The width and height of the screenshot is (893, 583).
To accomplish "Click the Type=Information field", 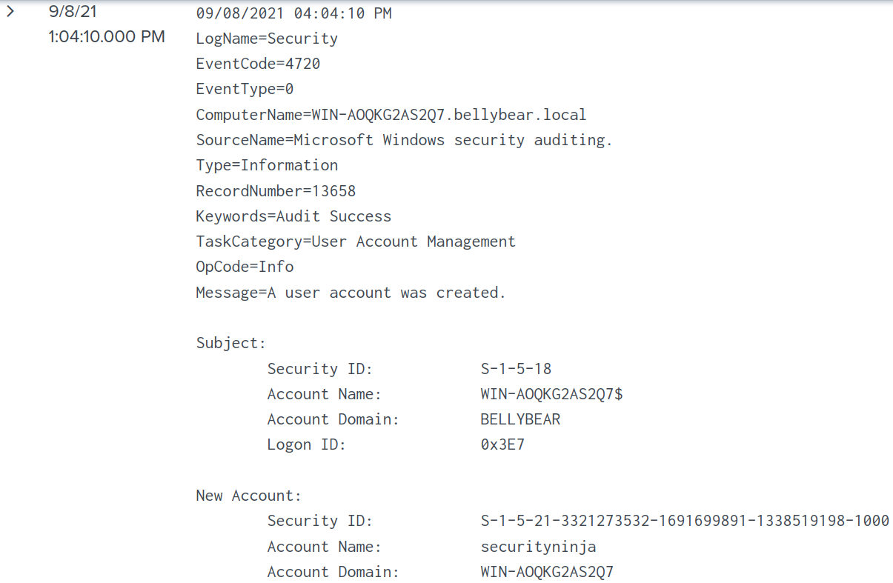I will [x=267, y=165].
